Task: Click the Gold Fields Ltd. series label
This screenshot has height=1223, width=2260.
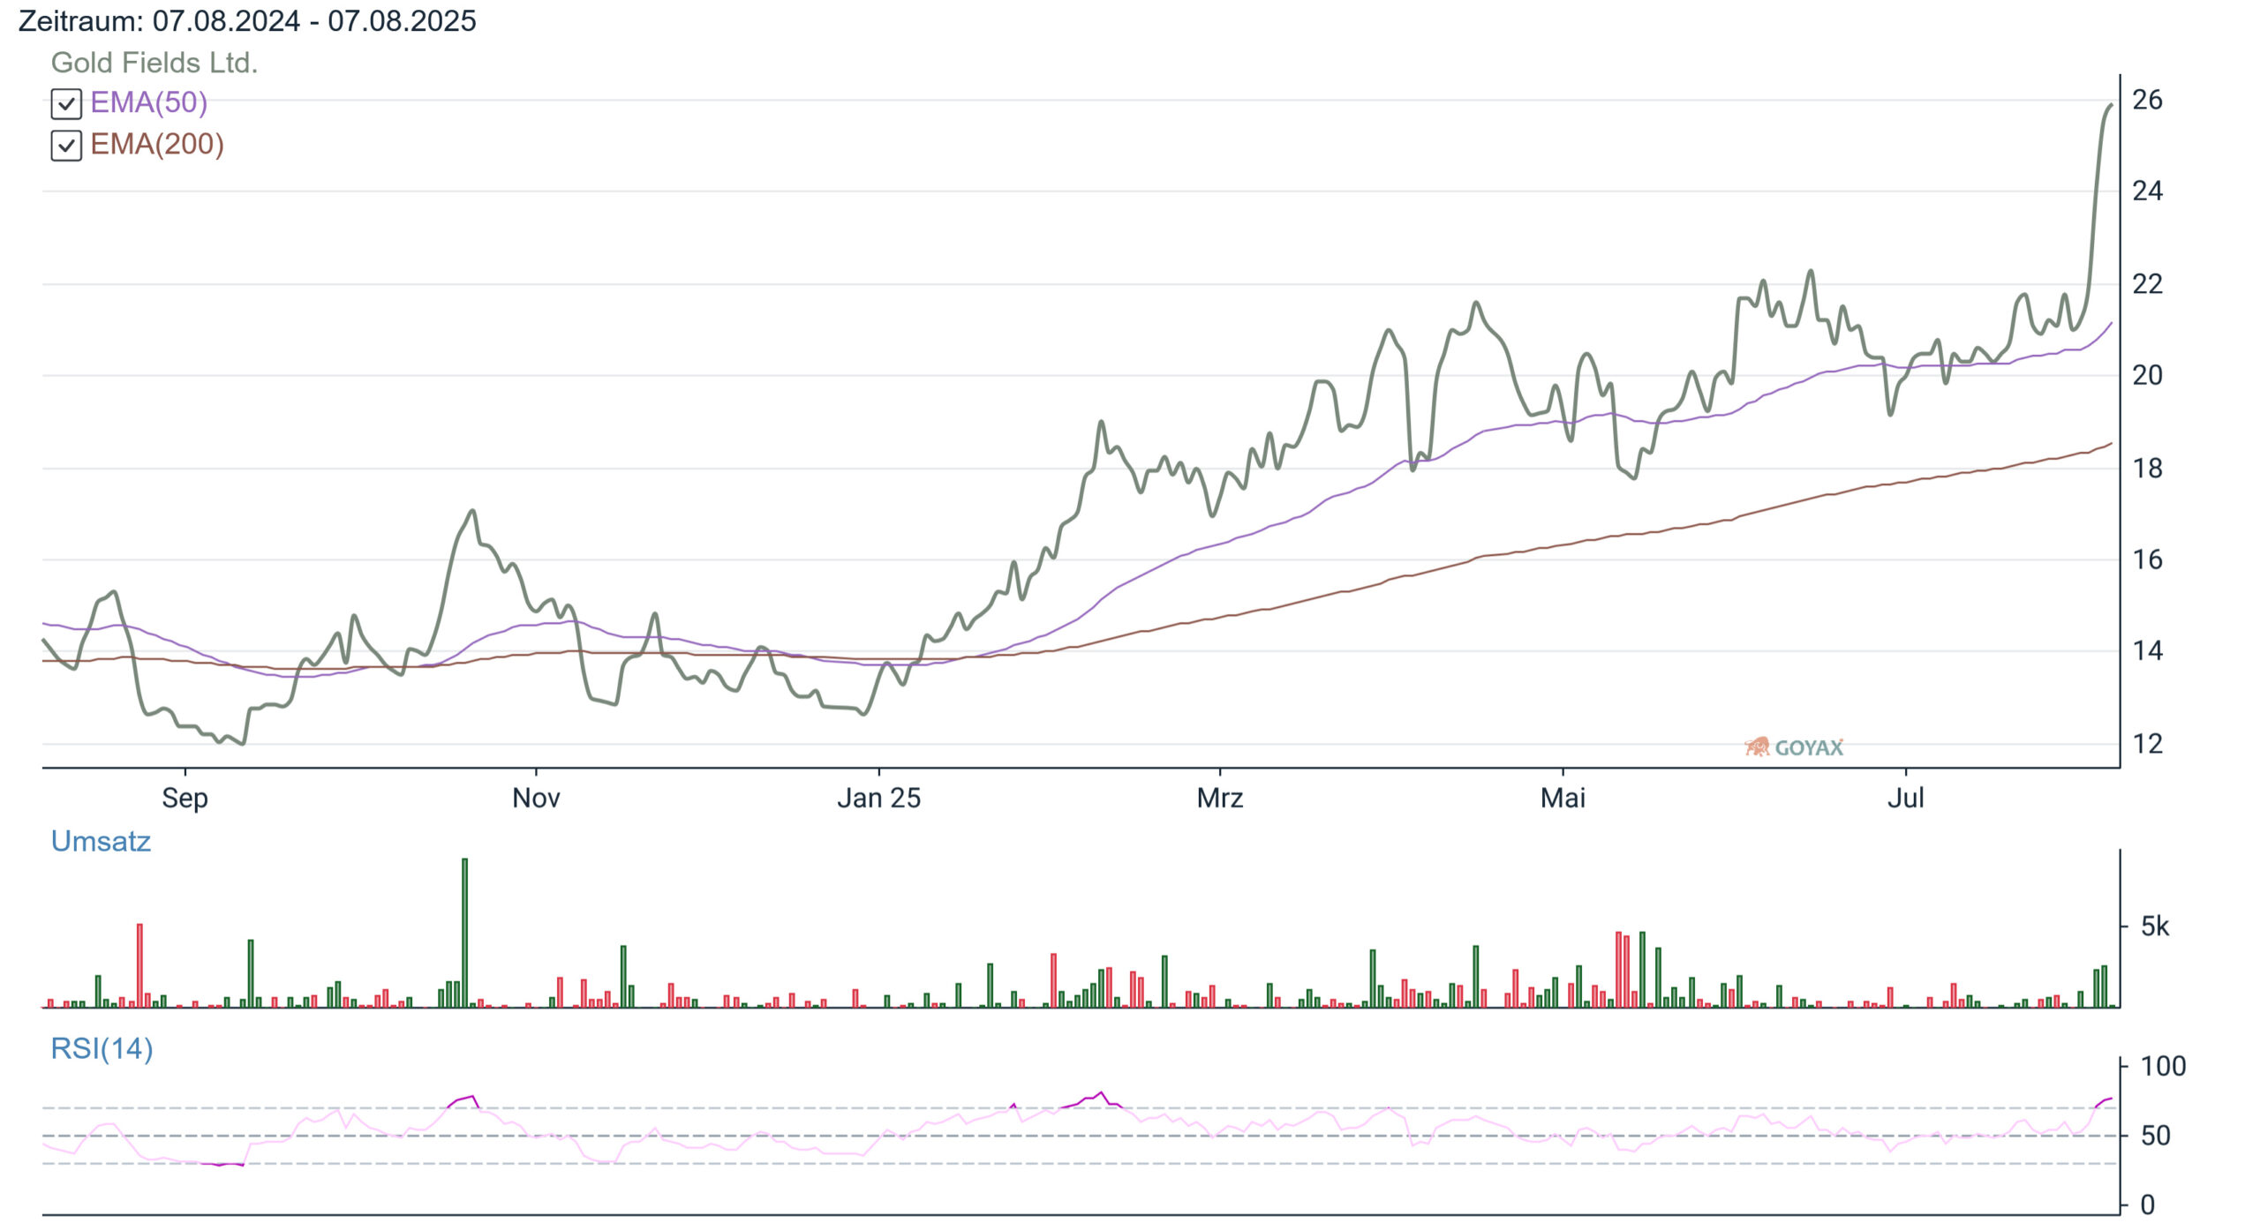Action: (x=154, y=63)
